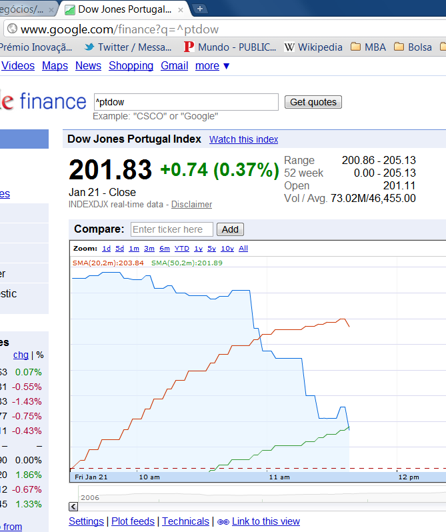
Task: Open the Wikipedia bookmark
Action: coord(313,47)
